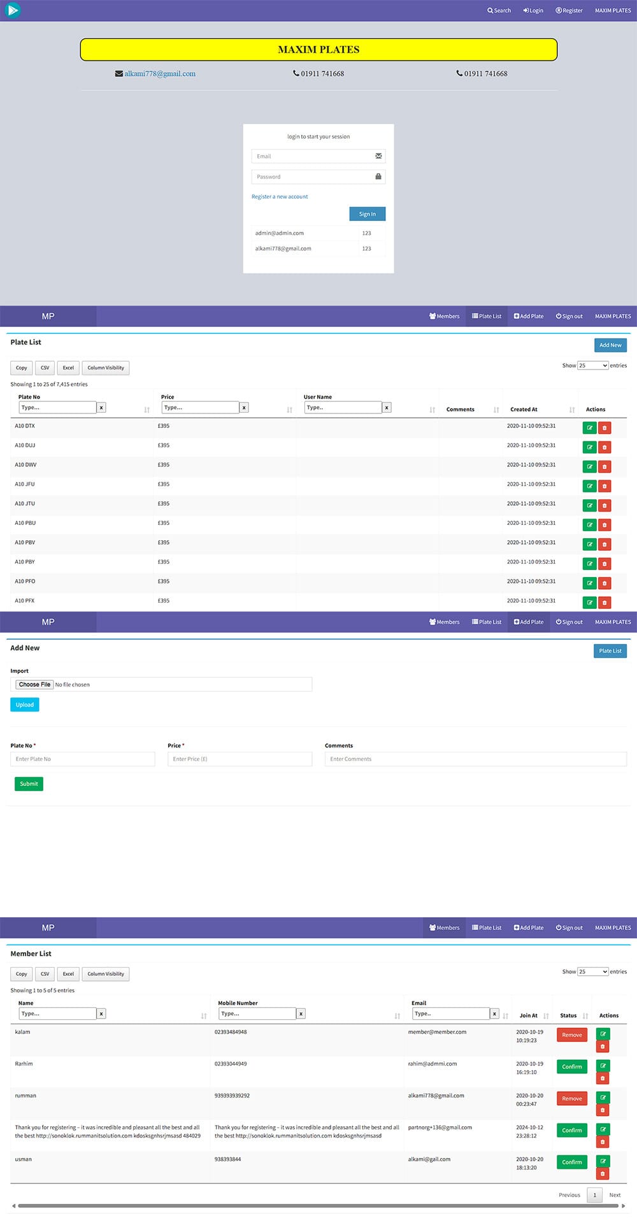This screenshot has height=1223, width=637.
Task: Open Show entries dropdown in Plate List
Action: point(592,366)
